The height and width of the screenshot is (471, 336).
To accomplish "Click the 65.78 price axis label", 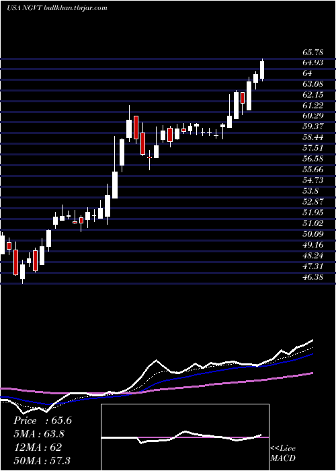I will point(313,52).
